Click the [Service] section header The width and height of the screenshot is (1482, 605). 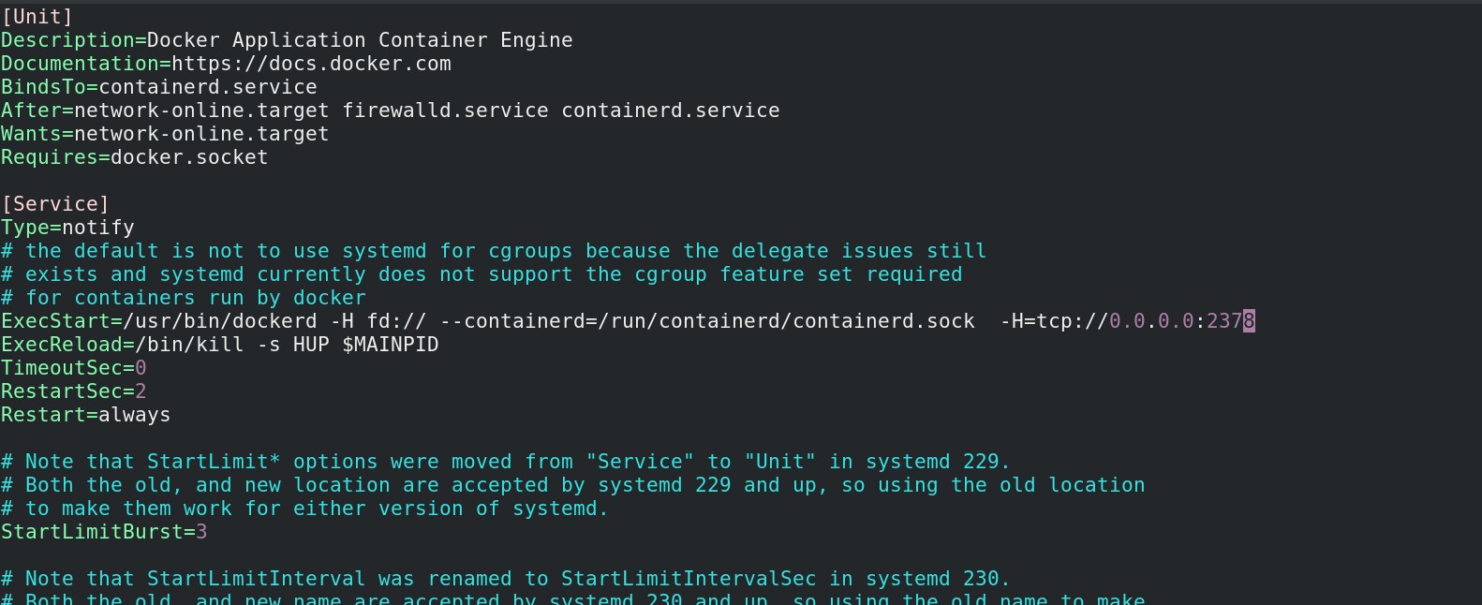[55, 204]
